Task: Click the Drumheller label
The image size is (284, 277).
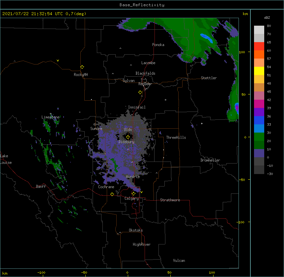Action: coord(210,160)
